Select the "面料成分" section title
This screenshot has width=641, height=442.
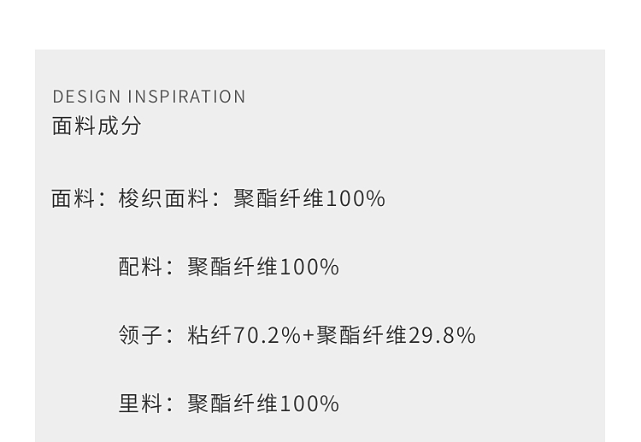click(x=97, y=126)
